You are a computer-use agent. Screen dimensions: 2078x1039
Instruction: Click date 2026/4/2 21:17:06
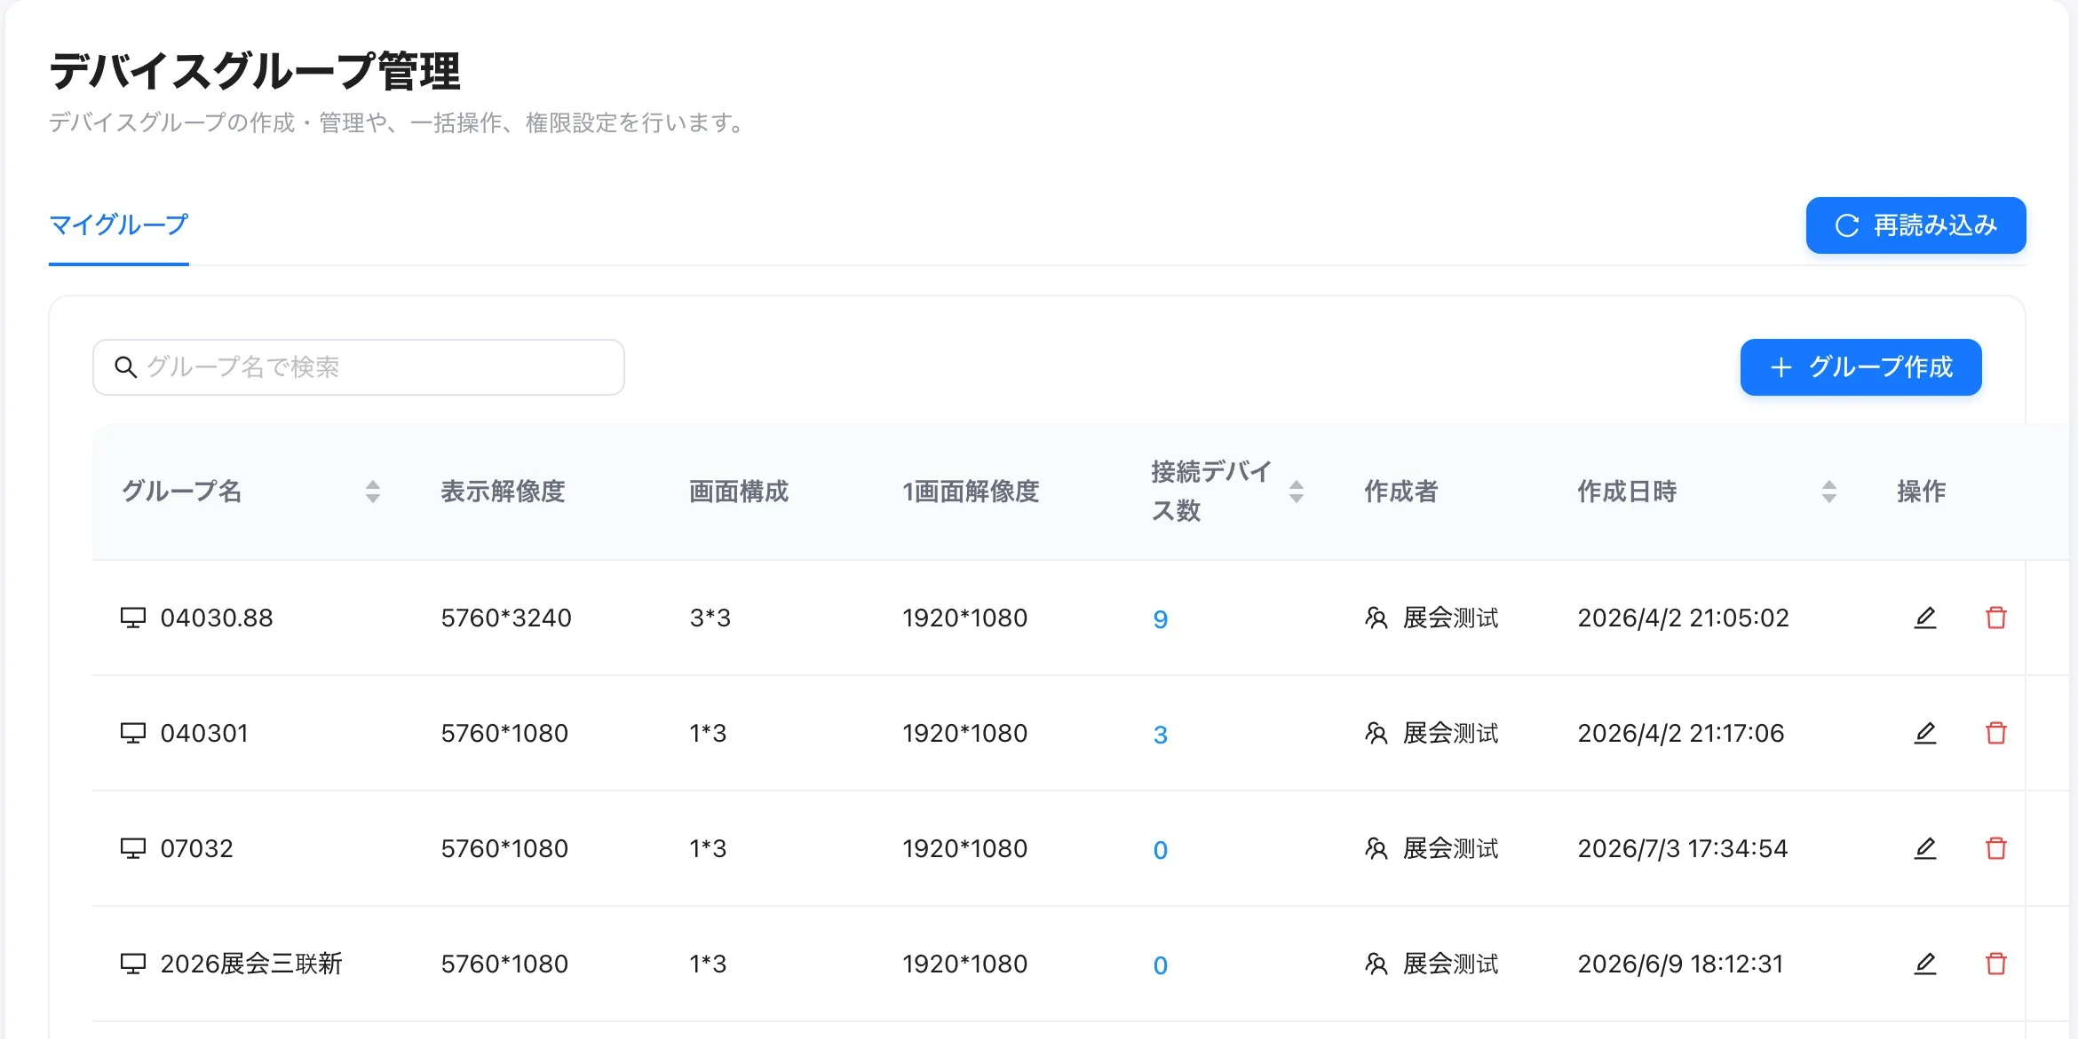click(1681, 733)
